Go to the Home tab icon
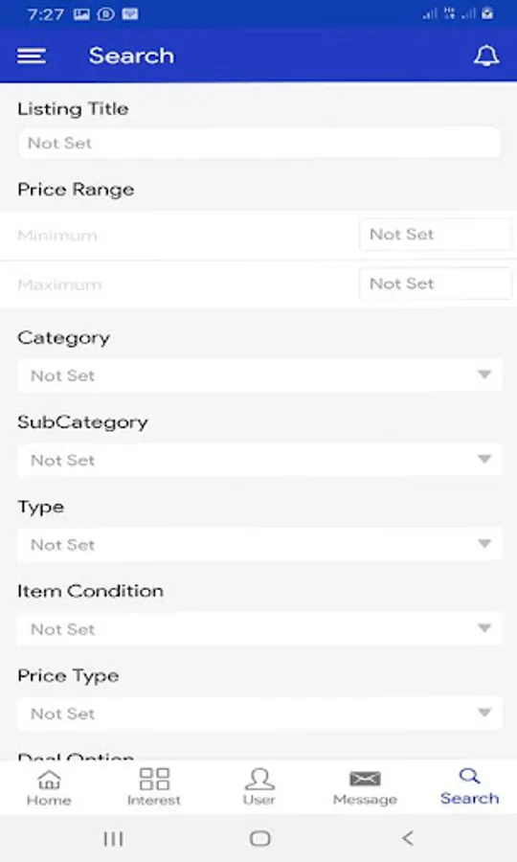Screen dimensions: 517x862 [49, 779]
